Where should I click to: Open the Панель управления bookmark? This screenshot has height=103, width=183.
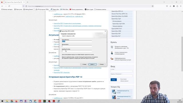coord(77,9)
